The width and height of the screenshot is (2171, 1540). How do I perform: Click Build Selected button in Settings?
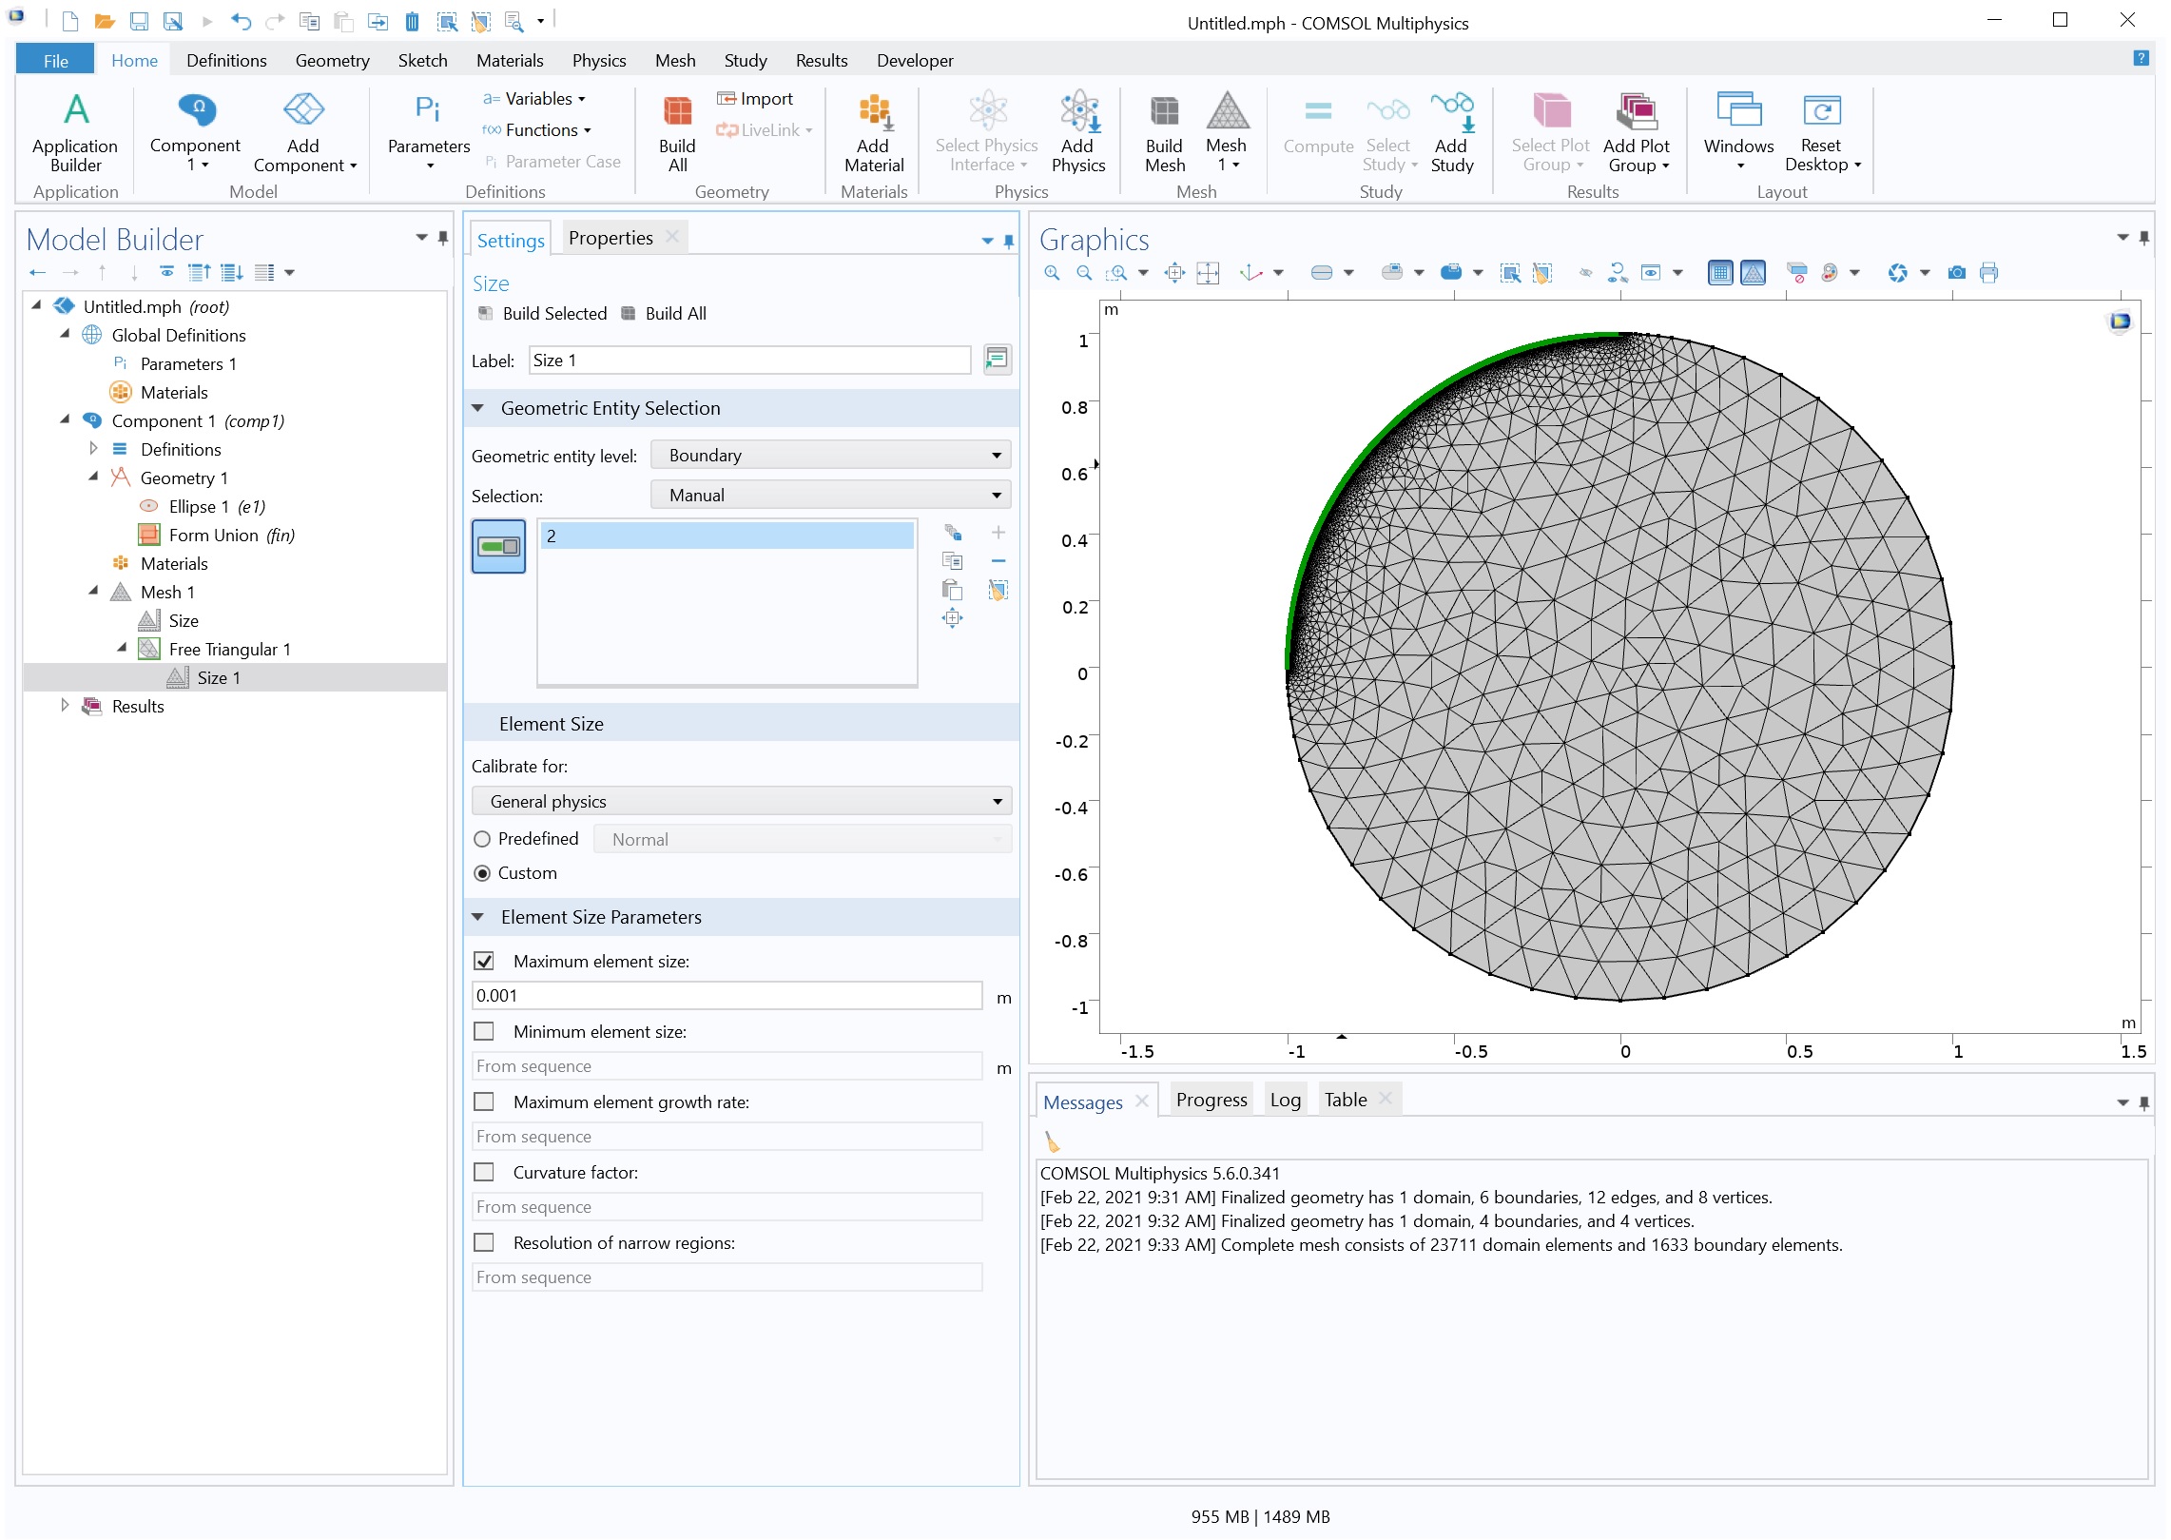(543, 314)
